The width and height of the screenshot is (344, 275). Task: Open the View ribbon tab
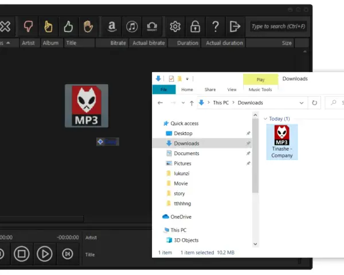[x=232, y=89]
